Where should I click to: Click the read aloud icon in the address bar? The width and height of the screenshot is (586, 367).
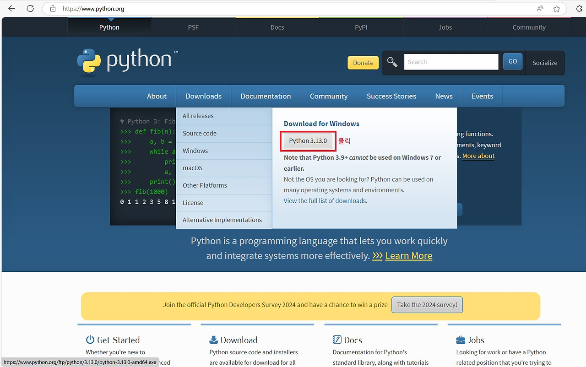click(540, 9)
